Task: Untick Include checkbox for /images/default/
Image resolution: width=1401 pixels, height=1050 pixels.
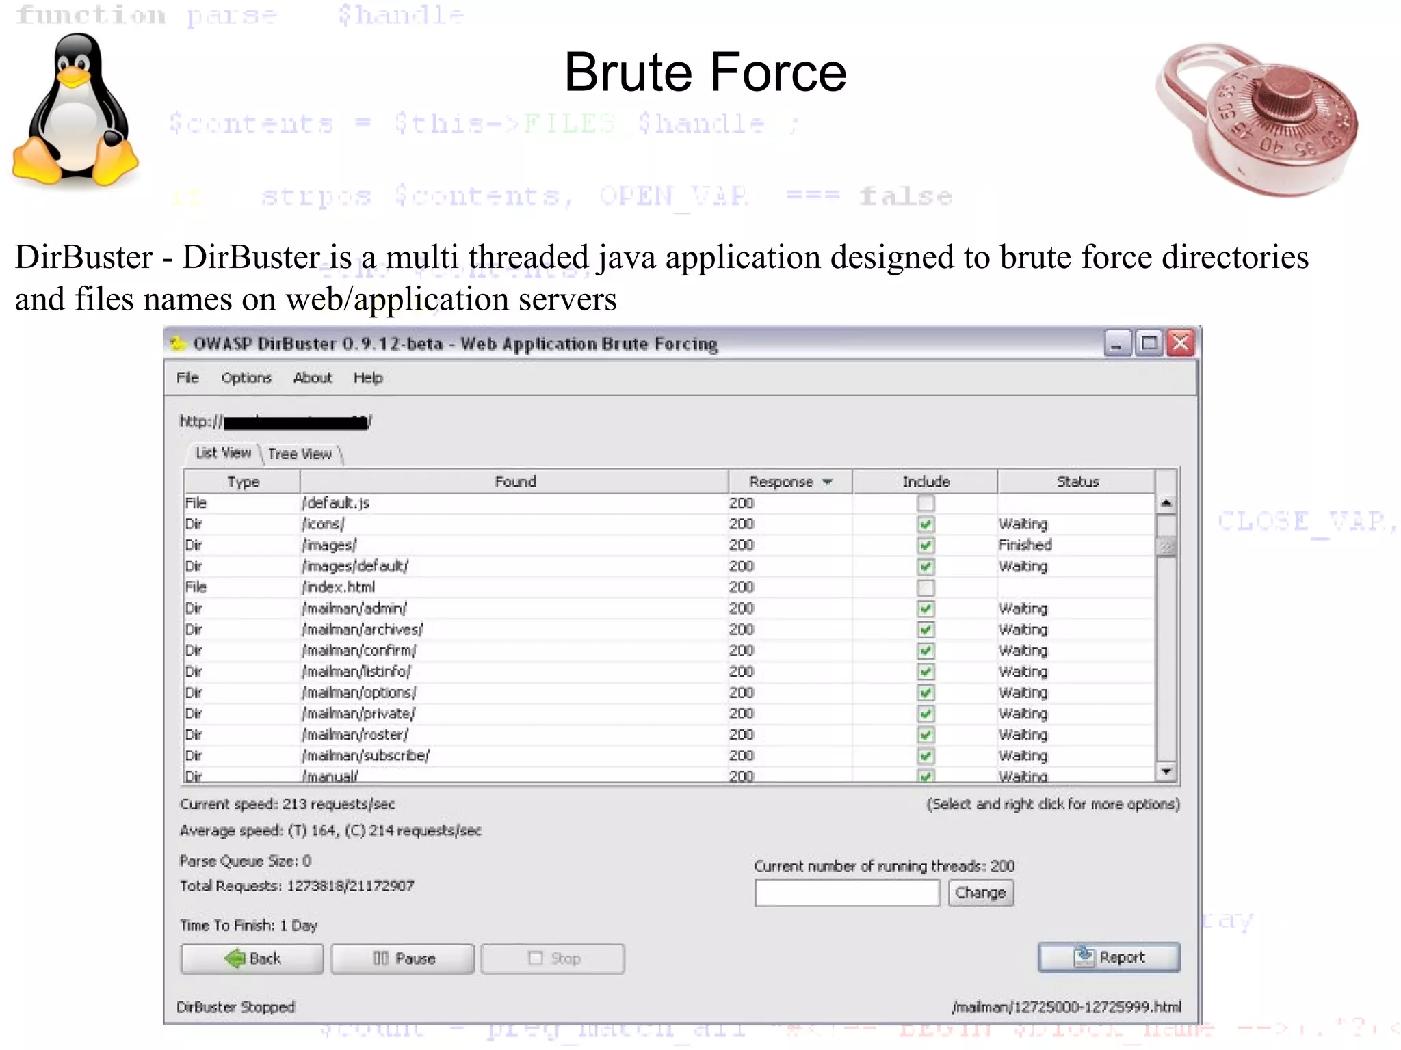Action: [926, 567]
